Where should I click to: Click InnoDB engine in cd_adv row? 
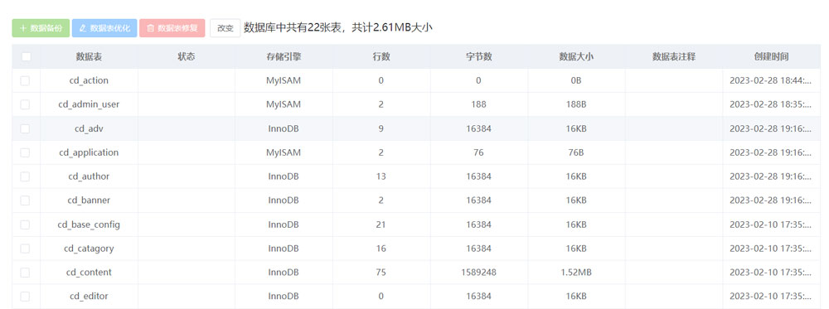tap(284, 128)
